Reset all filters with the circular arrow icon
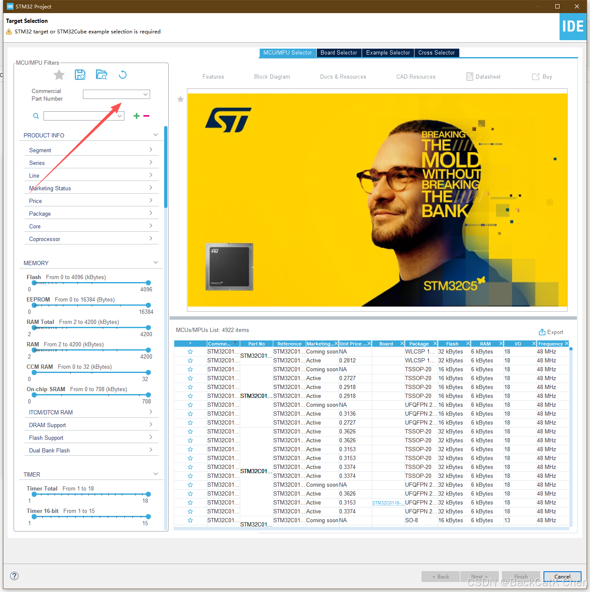The image size is (590, 592). point(123,75)
